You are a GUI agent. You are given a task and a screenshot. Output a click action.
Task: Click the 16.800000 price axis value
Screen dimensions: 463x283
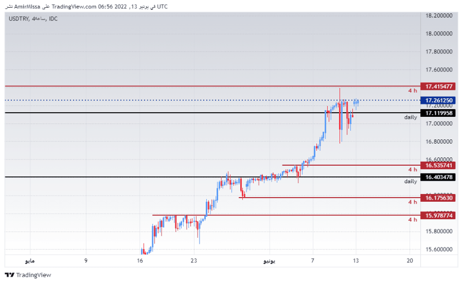coord(439,141)
